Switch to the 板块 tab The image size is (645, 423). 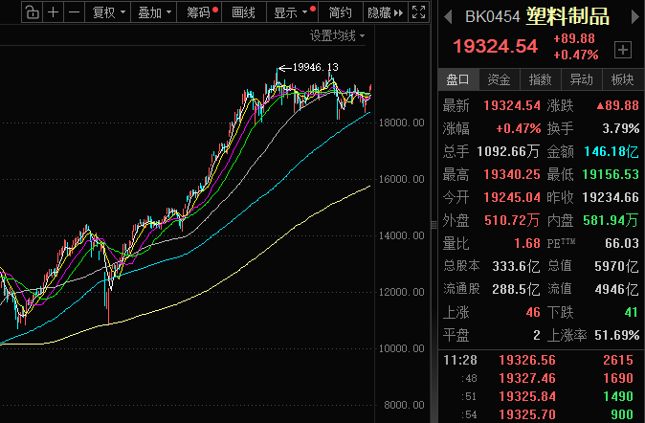622,79
